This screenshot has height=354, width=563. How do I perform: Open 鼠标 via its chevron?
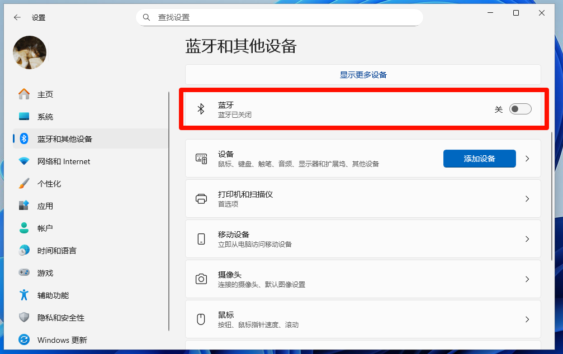(x=527, y=319)
